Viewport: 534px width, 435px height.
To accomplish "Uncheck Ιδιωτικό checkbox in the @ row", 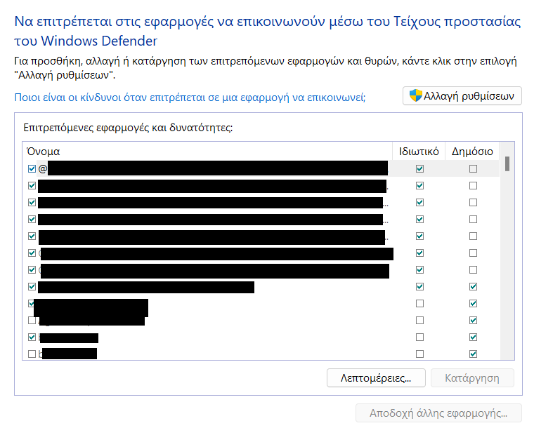I will pyautogui.click(x=420, y=168).
